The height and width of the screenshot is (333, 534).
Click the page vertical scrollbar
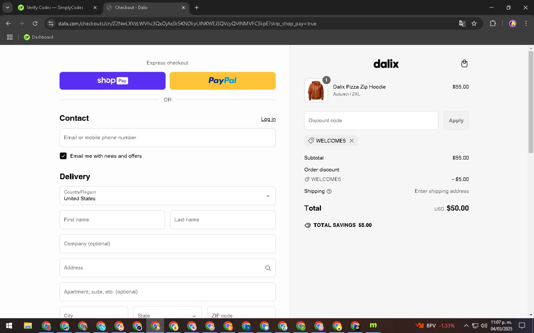(x=531, y=102)
